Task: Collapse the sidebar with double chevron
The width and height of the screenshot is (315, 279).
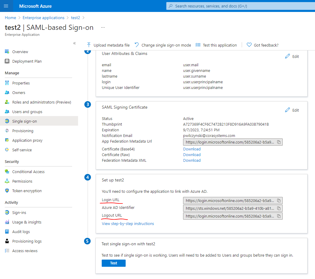Action: pos(74,43)
